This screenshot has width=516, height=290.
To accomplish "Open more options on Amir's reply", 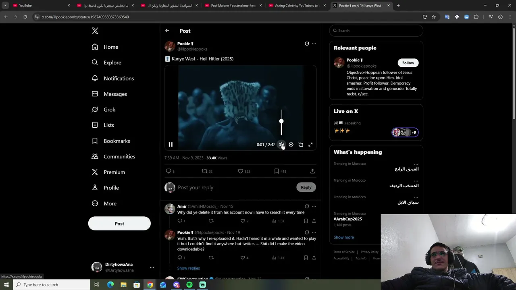I will coord(314,206).
